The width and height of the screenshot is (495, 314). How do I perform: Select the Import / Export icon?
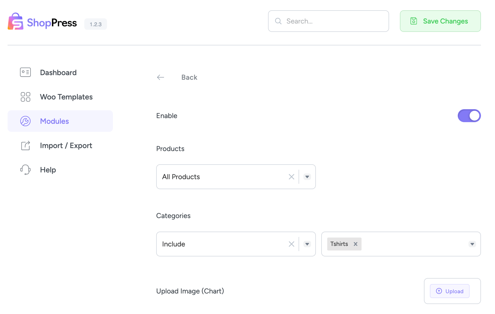pyautogui.click(x=25, y=145)
